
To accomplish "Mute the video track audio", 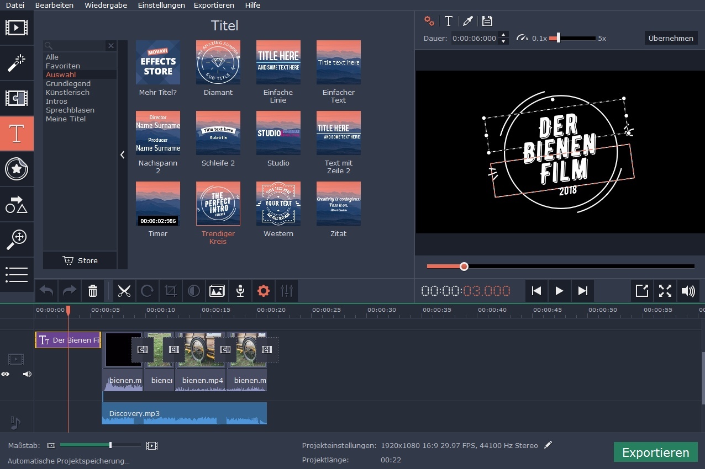I will tap(27, 374).
